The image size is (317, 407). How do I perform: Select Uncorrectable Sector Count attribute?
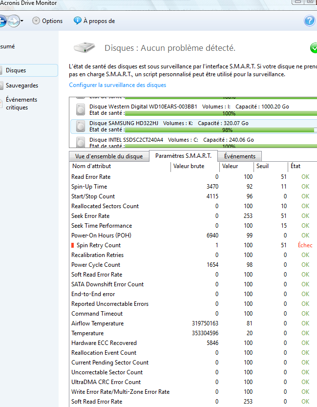(x=107, y=372)
